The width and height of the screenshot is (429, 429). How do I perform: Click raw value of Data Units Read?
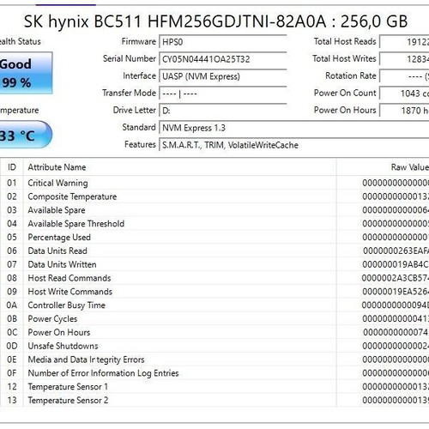[x=396, y=251]
